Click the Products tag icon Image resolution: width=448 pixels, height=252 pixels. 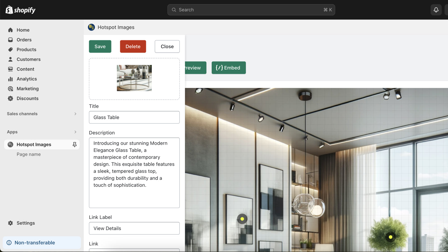coord(10,50)
